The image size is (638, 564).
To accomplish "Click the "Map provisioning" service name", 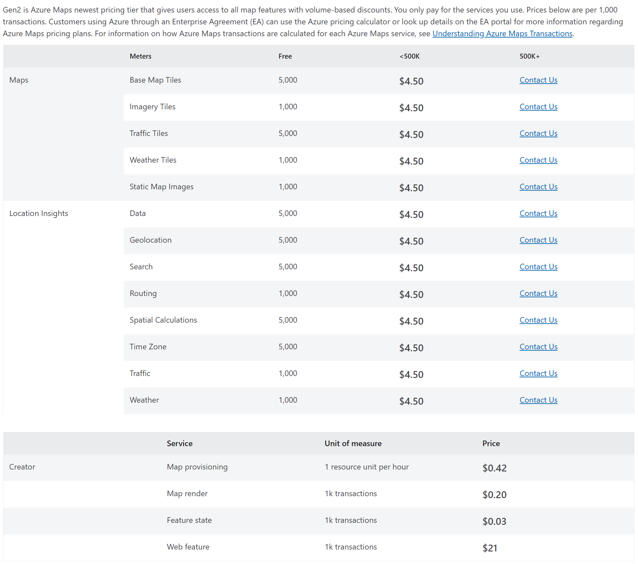I will (197, 467).
